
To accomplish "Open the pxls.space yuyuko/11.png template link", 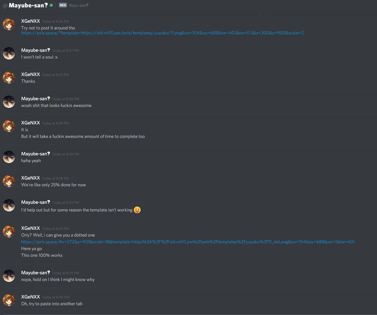I will (x=162, y=33).
